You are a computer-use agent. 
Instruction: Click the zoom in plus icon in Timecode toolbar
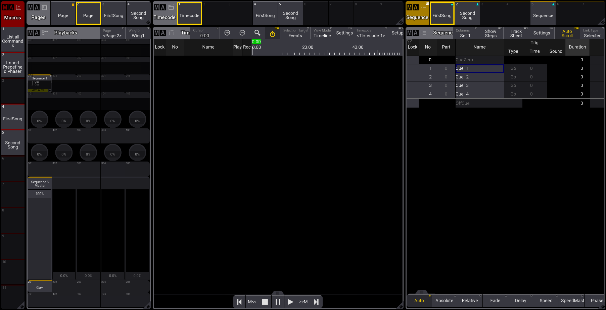click(x=227, y=33)
